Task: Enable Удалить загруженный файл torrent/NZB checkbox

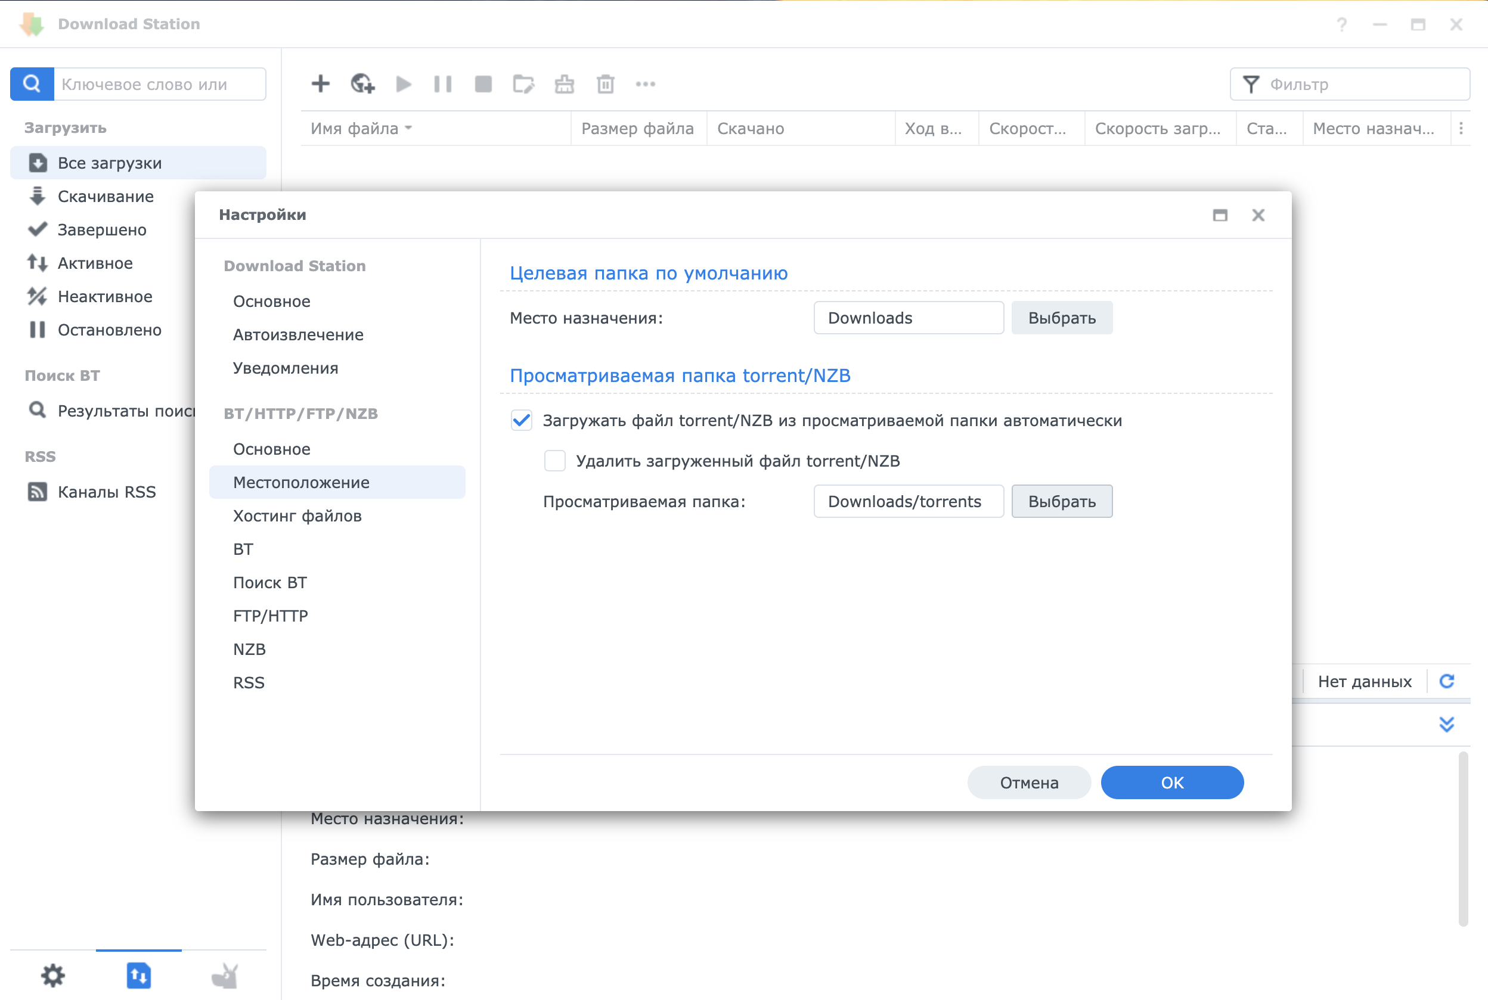Action: [554, 461]
